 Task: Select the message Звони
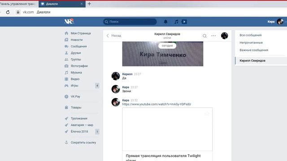tap(126, 91)
